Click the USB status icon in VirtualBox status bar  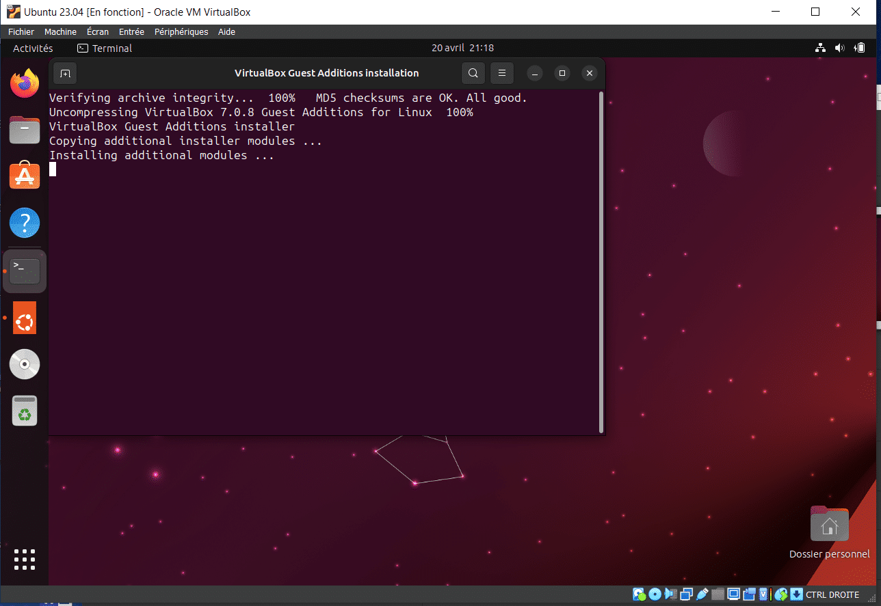coord(702,594)
